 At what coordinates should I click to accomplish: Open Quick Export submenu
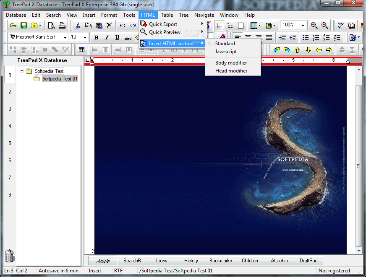(173, 24)
